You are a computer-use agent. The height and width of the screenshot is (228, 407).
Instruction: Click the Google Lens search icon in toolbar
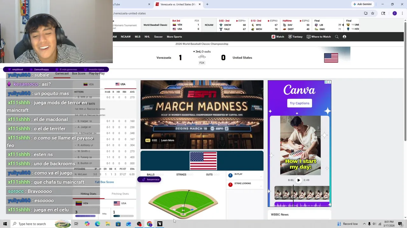point(383,13)
